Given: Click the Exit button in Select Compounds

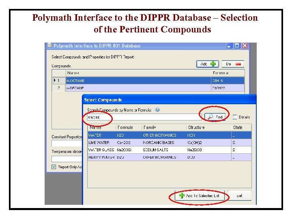Looking at the screenshot, I should tap(239, 195).
